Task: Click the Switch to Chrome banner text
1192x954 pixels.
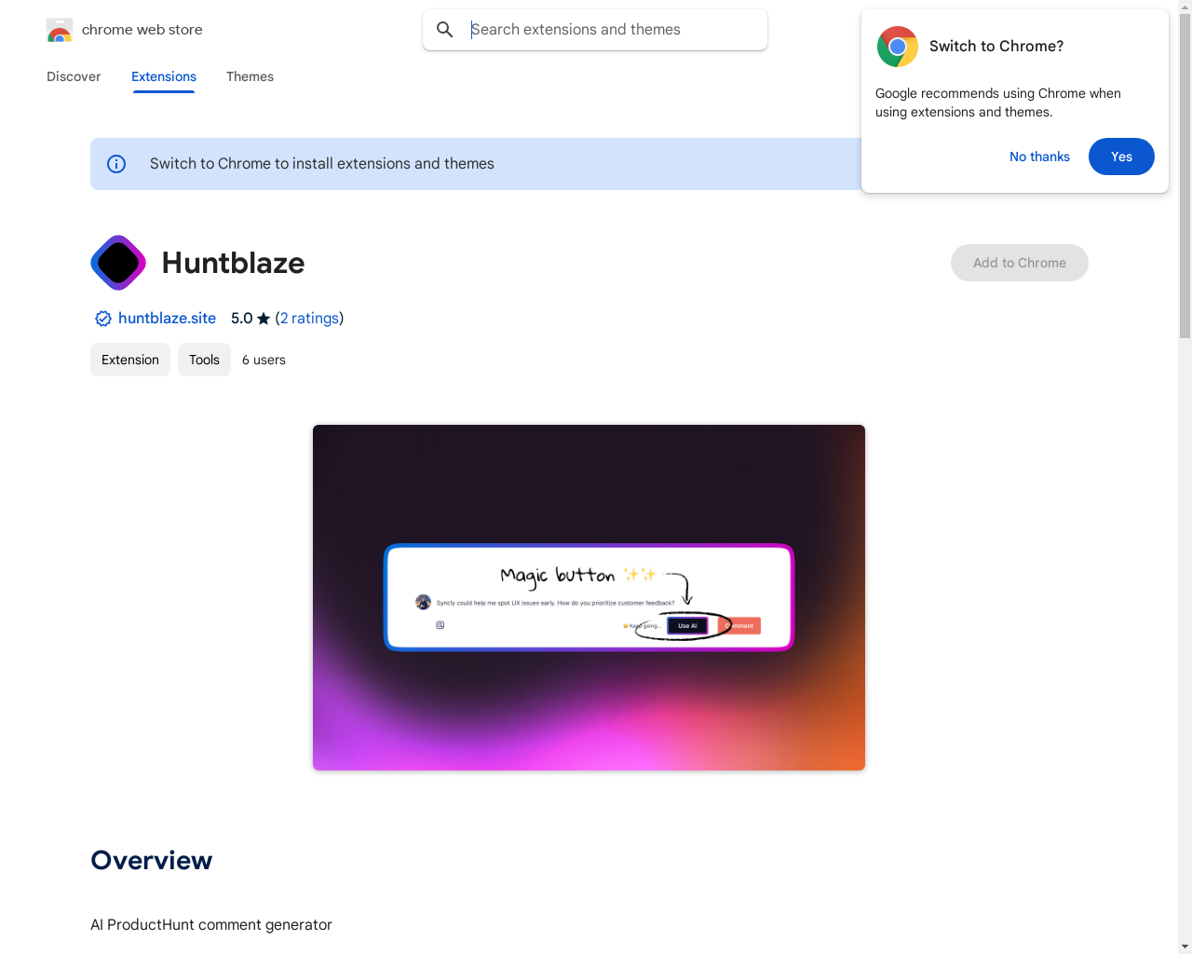Action: pyautogui.click(x=322, y=164)
